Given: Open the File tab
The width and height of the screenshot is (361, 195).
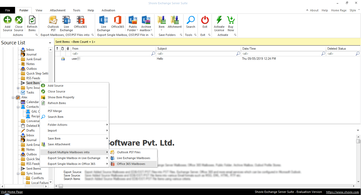Looking at the screenshot, I should click(x=8, y=10).
